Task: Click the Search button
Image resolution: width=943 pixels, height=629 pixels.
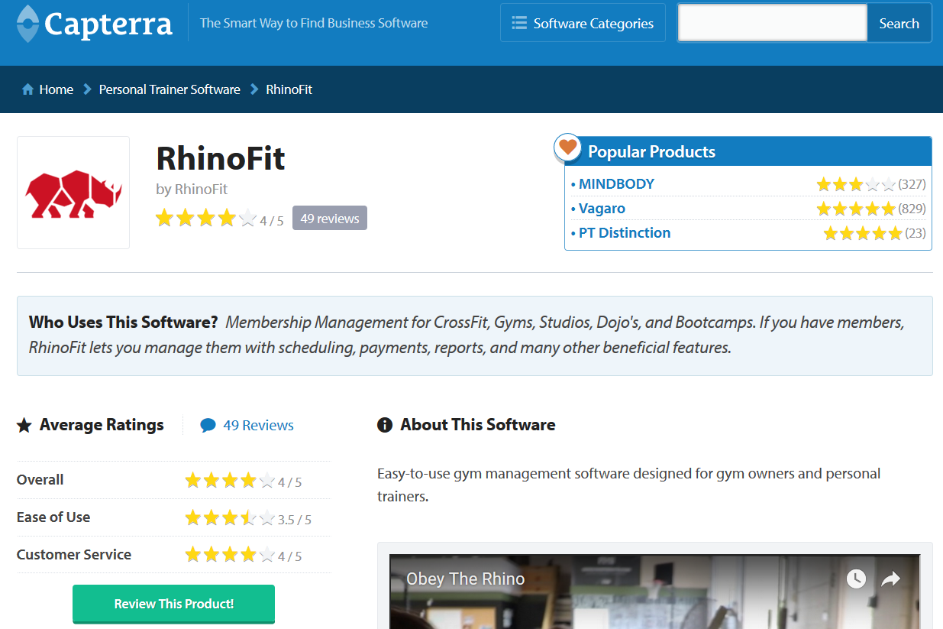Action: pos(899,23)
